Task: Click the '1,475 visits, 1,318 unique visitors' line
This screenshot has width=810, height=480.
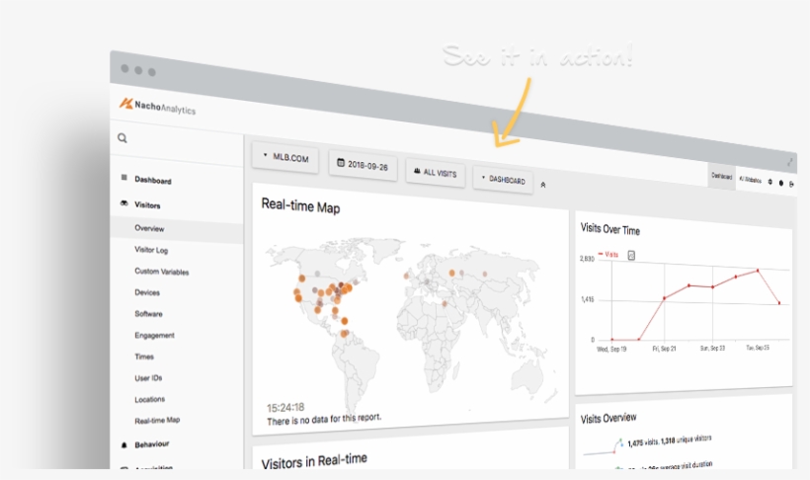Action: pyautogui.click(x=670, y=440)
